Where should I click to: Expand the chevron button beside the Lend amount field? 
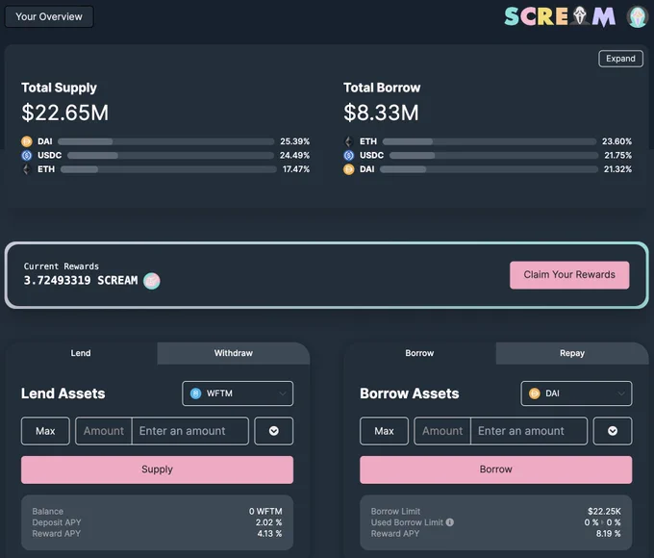coord(273,431)
